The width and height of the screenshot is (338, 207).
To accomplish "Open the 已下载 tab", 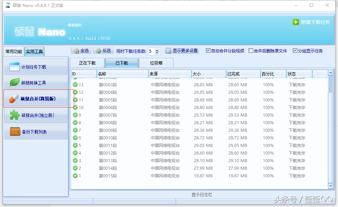I will click(x=122, y=63).
